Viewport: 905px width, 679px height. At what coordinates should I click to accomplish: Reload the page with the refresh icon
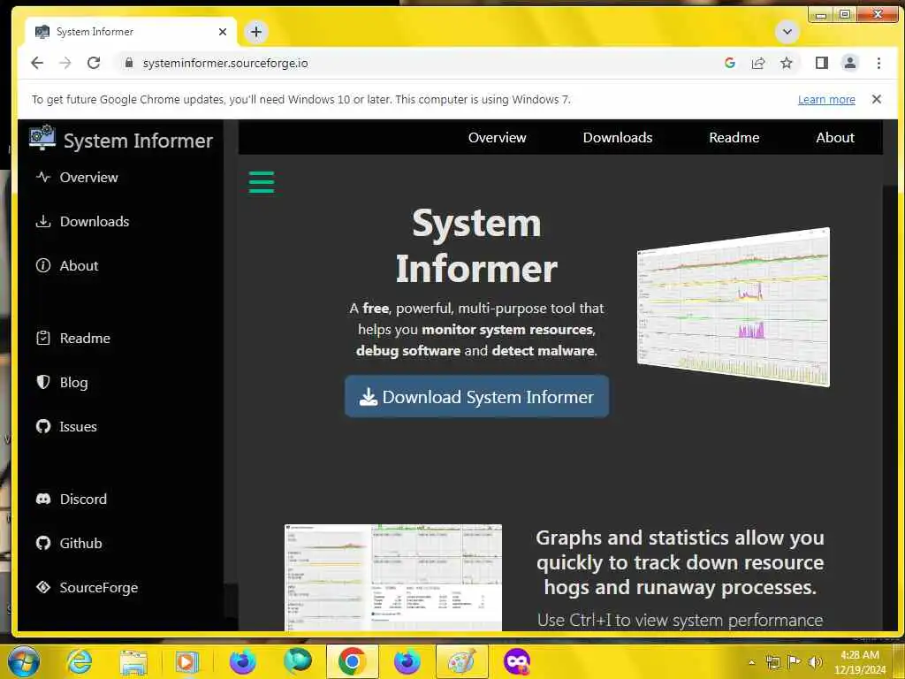coord(94,63)
